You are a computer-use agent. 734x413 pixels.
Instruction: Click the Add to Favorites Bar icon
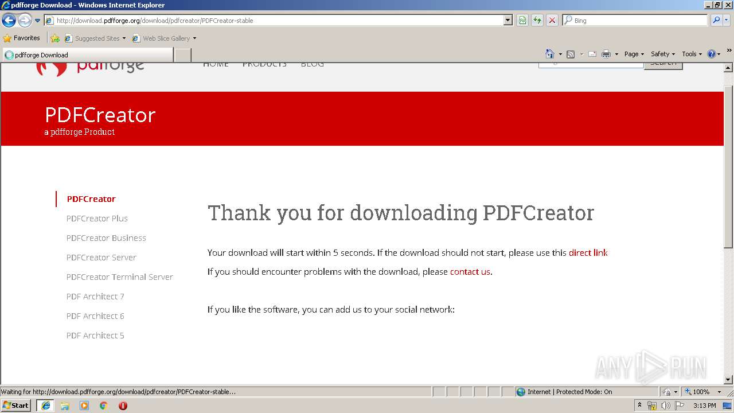[x=55, y=38]
